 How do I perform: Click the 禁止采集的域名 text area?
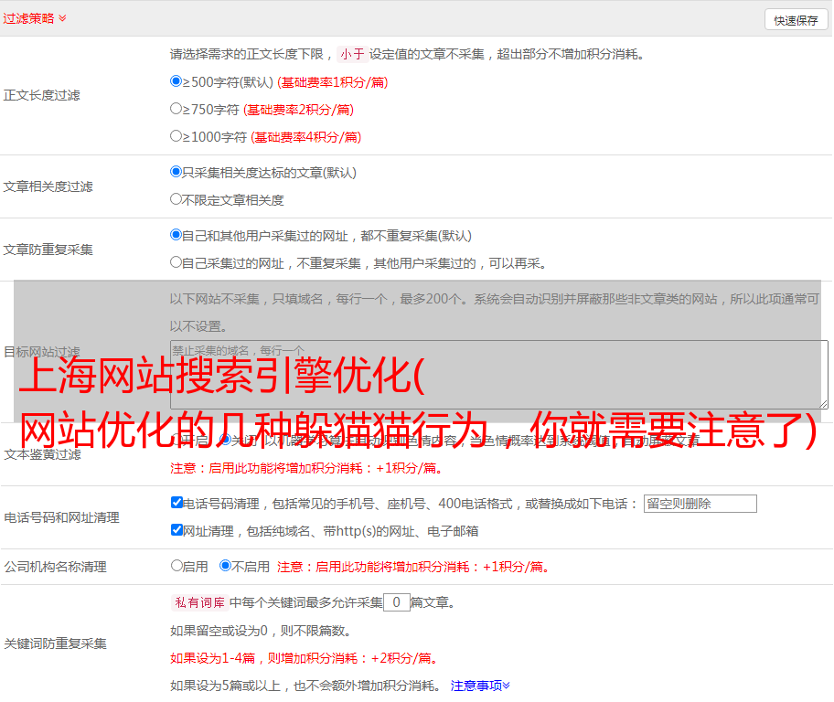[498, 374]
